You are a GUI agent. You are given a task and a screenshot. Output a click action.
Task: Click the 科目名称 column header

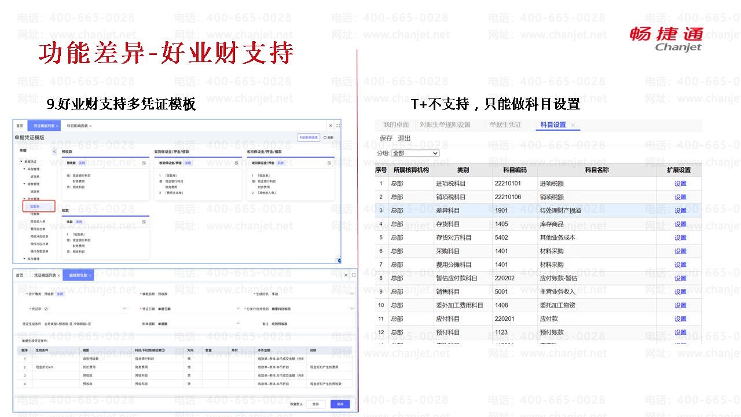tap(597, 170)
